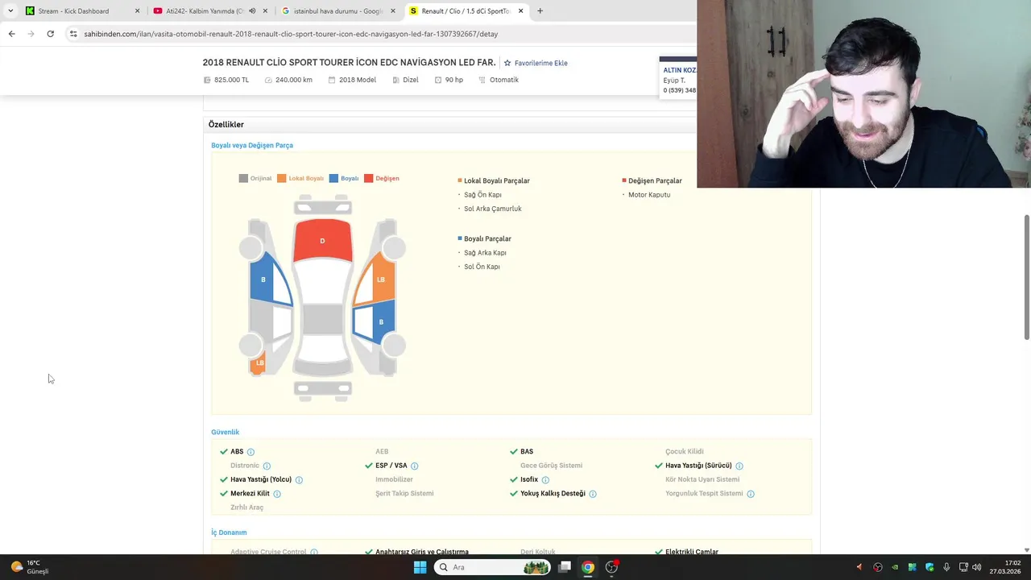Open the tab search dropdown arrow
Screen dimensions: 1031x580
coord(10,11)
